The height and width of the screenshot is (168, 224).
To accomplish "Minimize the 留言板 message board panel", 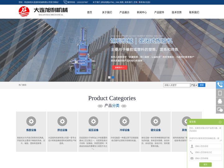I will pyautogui.click(x=220, y=122).
